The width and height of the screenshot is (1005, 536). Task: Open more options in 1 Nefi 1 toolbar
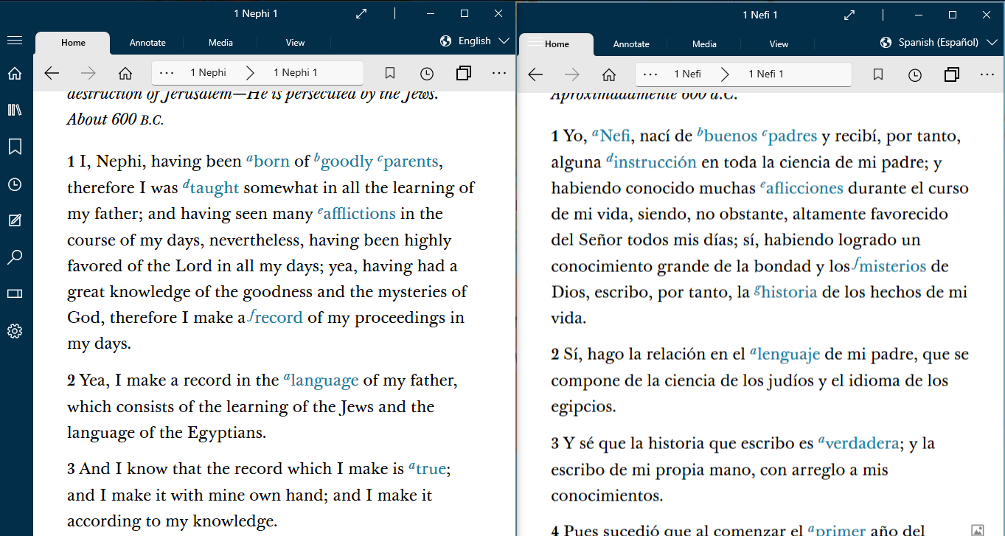point(987,74)
